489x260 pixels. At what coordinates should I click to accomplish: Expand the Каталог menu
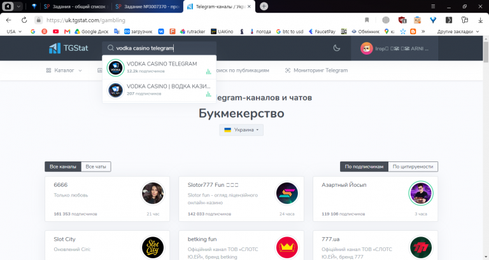click(64, 71)
